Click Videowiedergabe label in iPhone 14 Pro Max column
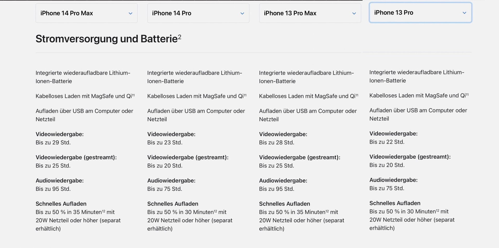 (x=60, y=134)
